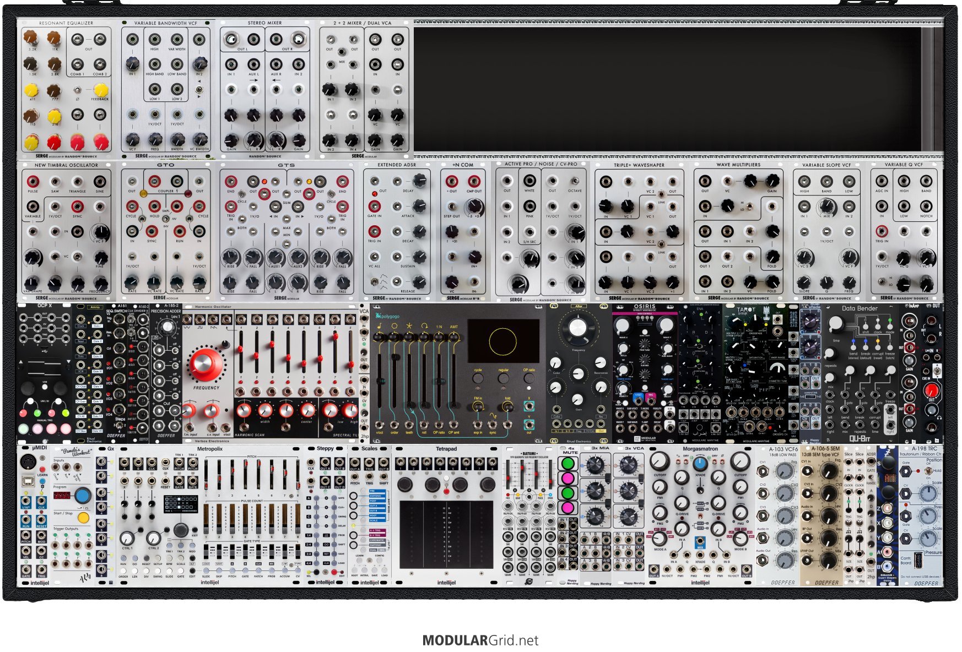Click the SINE jack on New Timbral Oscillator
This screenshot has height=652, width=962.
(100, 181)
